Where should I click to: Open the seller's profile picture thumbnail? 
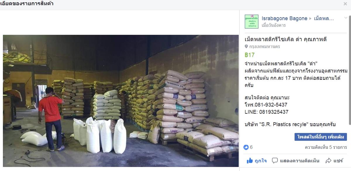click(252, 22)
